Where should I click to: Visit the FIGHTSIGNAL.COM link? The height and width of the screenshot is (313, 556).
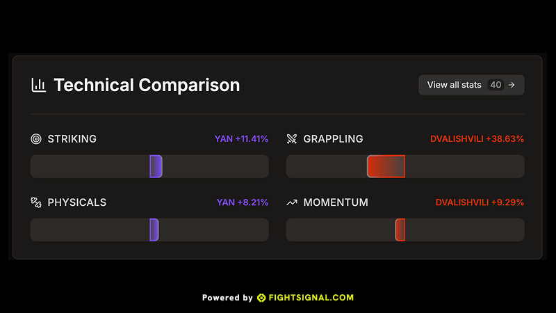pyautogui.click(x=307, y=298)
